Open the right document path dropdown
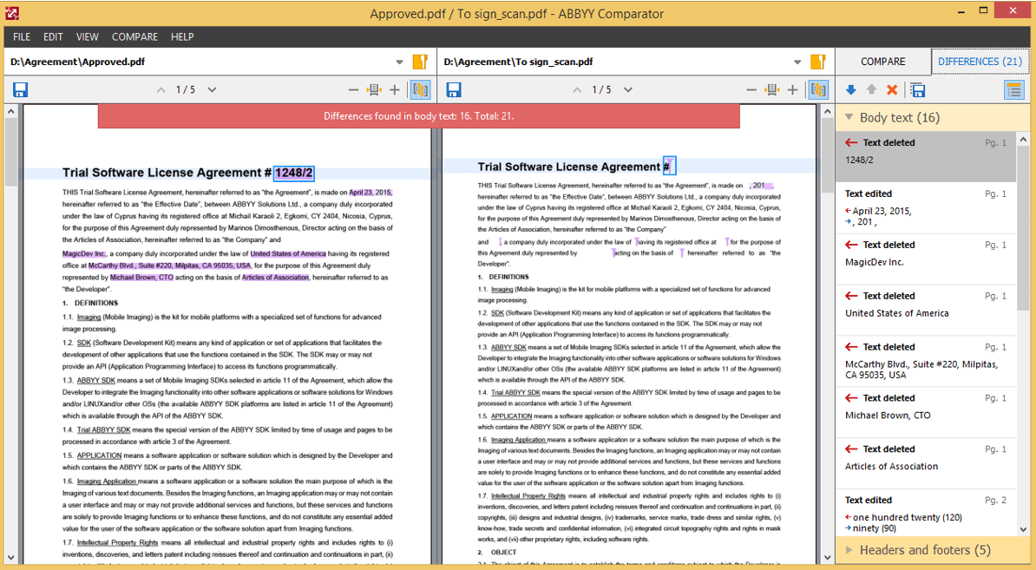 click(797, 62)
